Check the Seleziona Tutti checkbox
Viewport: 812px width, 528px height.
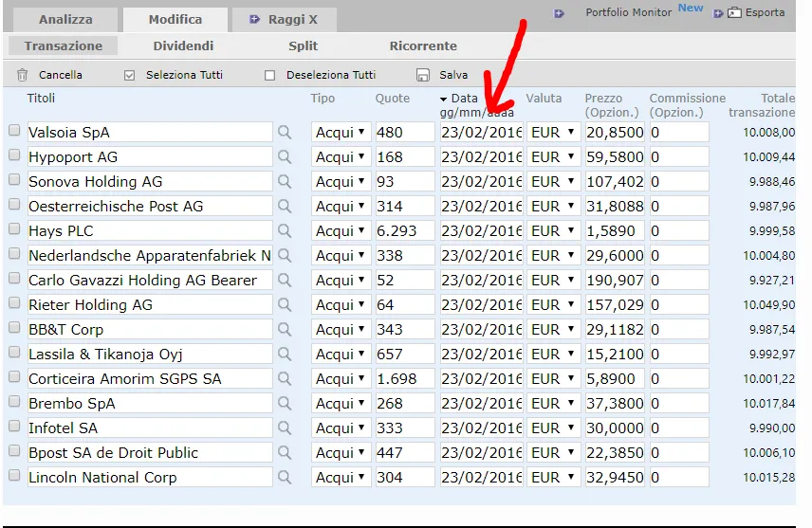[x=130, y=75]
